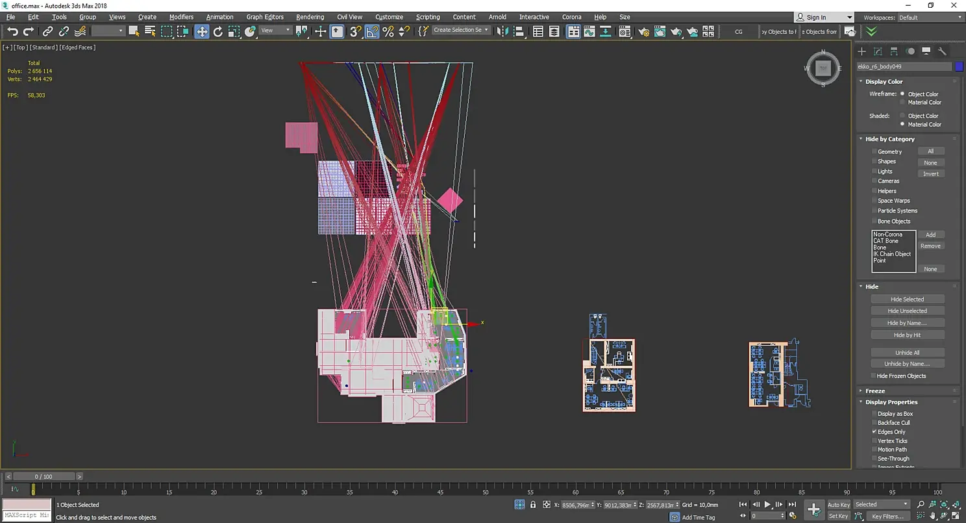
Task: Open the View reference coordinate dropdown
Action: coord(275,31)
